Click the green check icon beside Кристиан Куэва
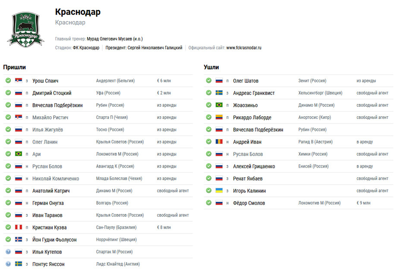 click(8, 227)
